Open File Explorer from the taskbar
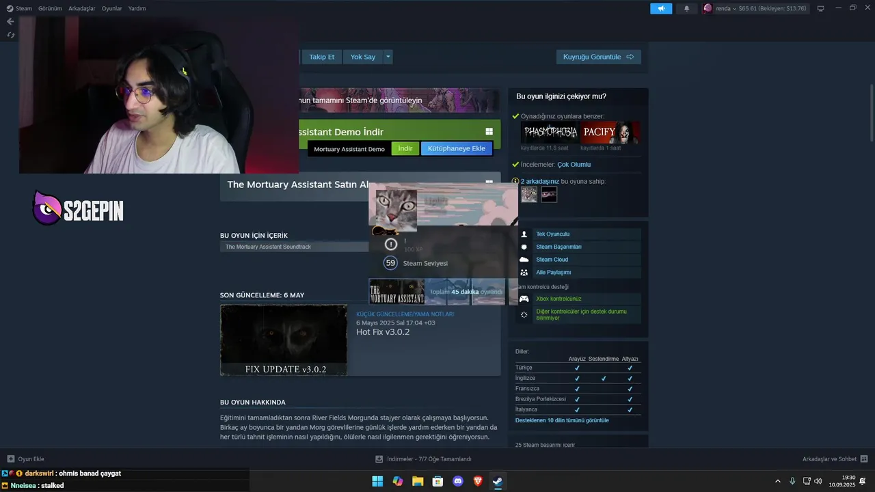Image resolution: width=875 pixels, height=492 pixels. pos(418,481)
